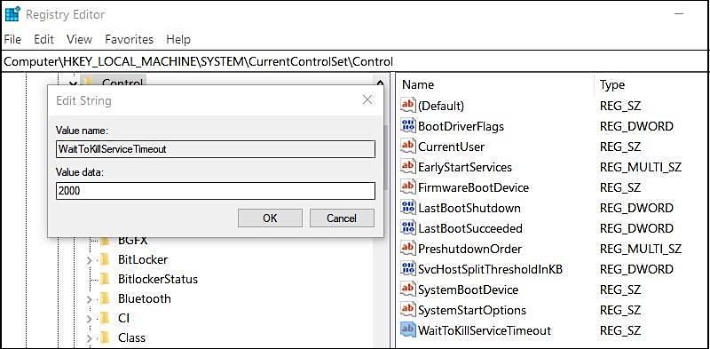This screenshot has height=349, width=710.
Task: Select the FirmwareBootDevice value name
Action: pos(473,187)
